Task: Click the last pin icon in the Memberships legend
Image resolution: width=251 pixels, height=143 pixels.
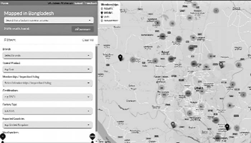Action: tap(102, 21)
